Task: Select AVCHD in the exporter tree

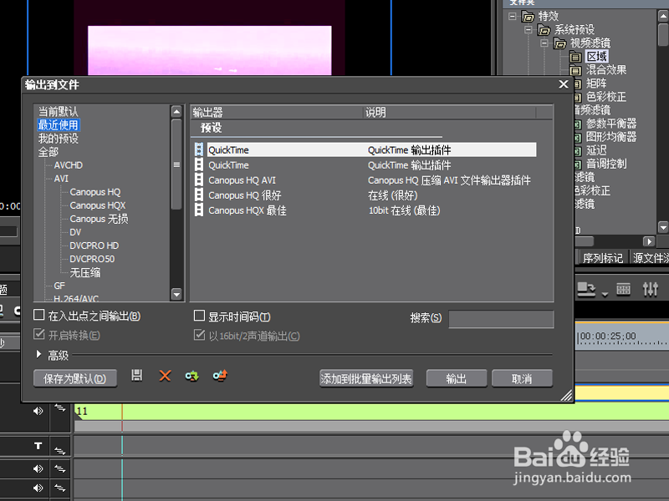Action: point(69,165)
